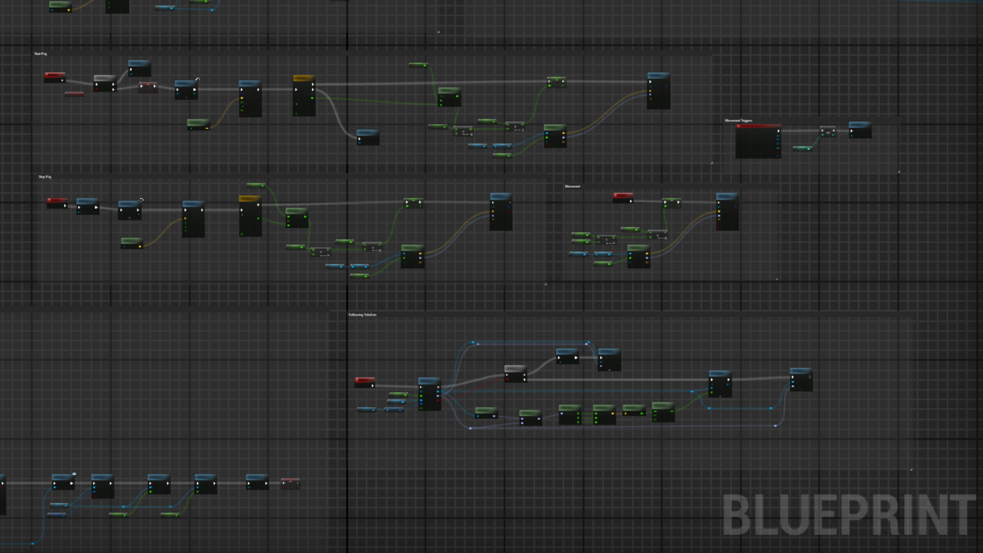Select the white-header node in the topmost comment group
The height and width of the screenshot is (553, 983).
(x=105, y=84)
